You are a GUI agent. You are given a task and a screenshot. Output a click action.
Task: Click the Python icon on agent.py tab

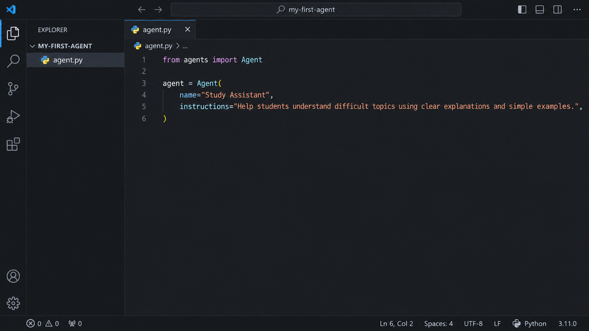(x=135, y=30)
